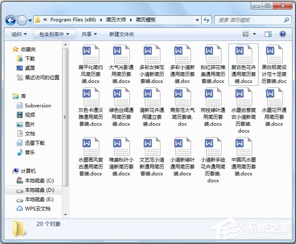The width and height of the screenshot is (296, 244).
Task: Select file 水墨创意复古小清新简历套装.docx
Action: [x=244, y=110]
